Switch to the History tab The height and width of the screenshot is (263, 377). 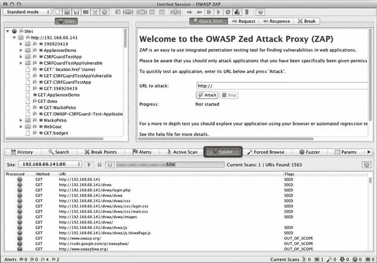click(22, 152)
